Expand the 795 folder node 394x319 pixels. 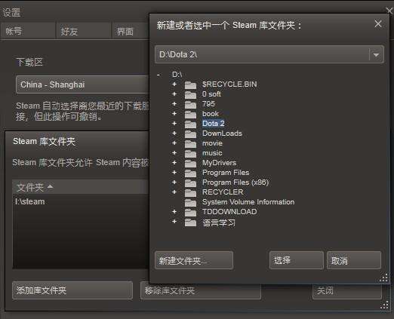(174, 104)
